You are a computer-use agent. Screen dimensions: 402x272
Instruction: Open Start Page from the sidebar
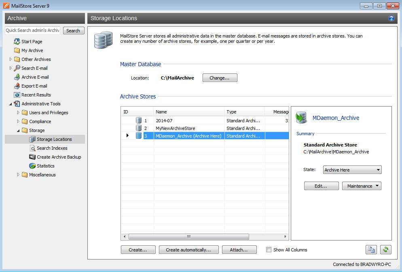click(32, 42)
